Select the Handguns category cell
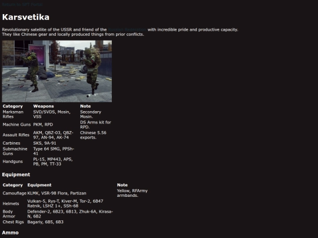The height and width of the screenshot is (238, 318). click(12, 162)
